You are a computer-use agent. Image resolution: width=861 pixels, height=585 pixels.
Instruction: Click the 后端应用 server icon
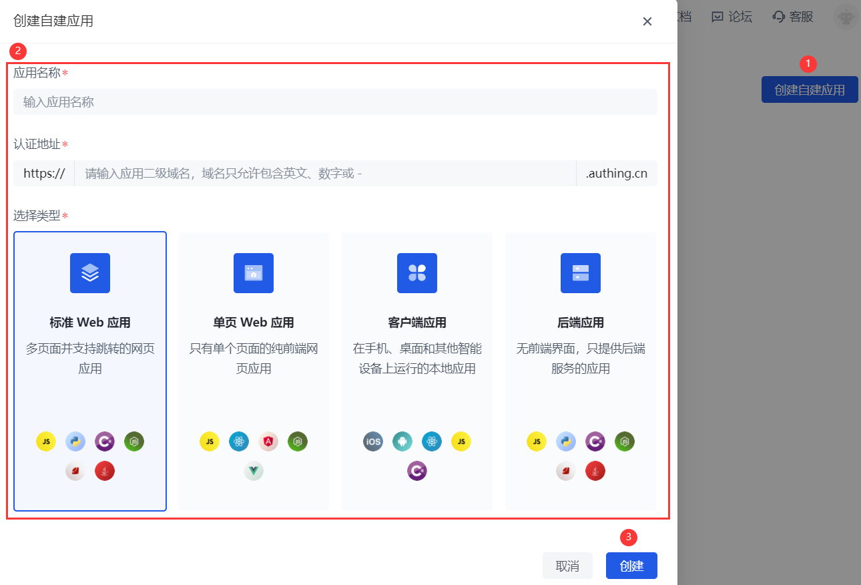581,272
